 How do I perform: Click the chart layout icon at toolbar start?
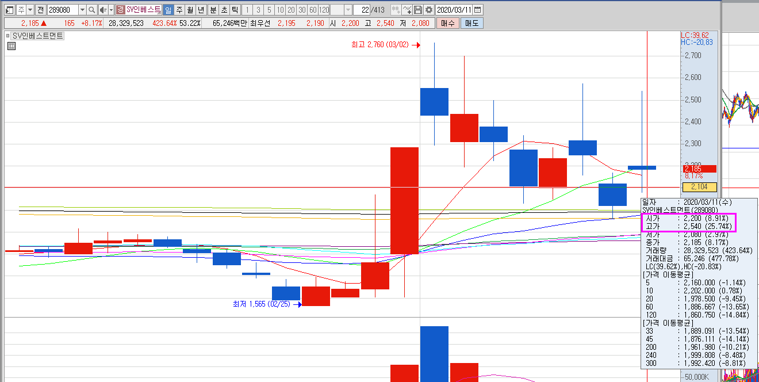(x=9, y=10)
